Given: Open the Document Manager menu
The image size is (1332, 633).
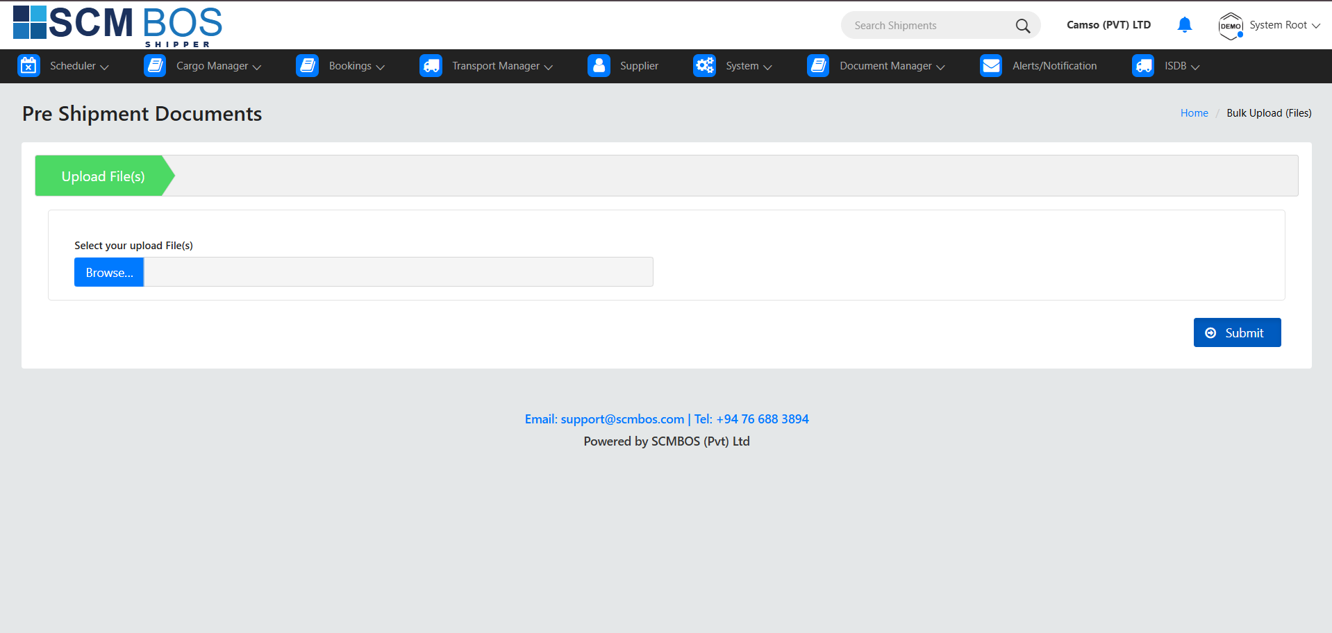Looking at the screenshot, I should [885, 66].
